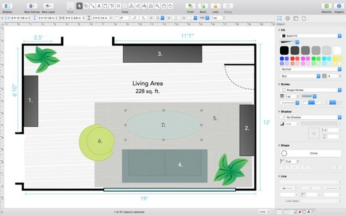Pick the saturated red fill swatch
Viewport: 346px width, 216px height.
tap(293, 59)
